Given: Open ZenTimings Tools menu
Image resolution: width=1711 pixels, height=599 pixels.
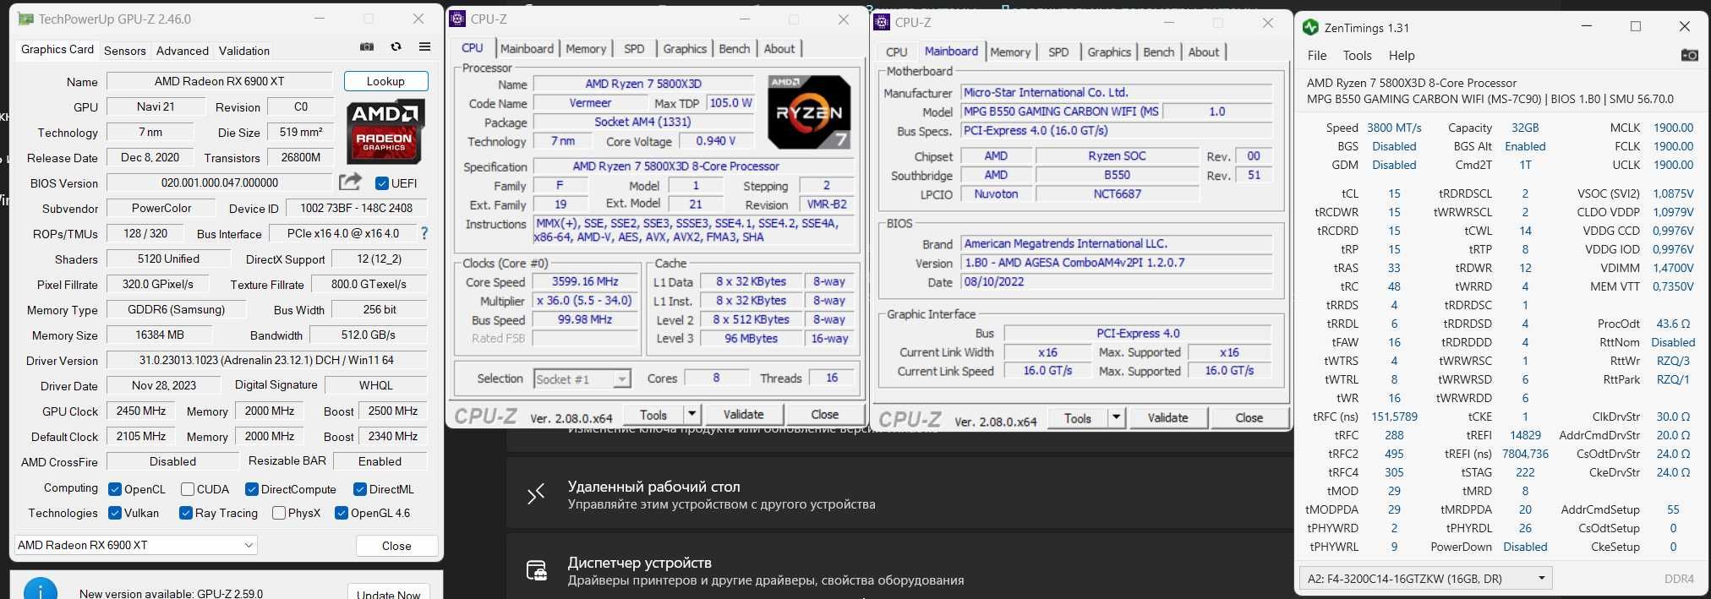Looking at the screenshot, I should point(1358,56).
